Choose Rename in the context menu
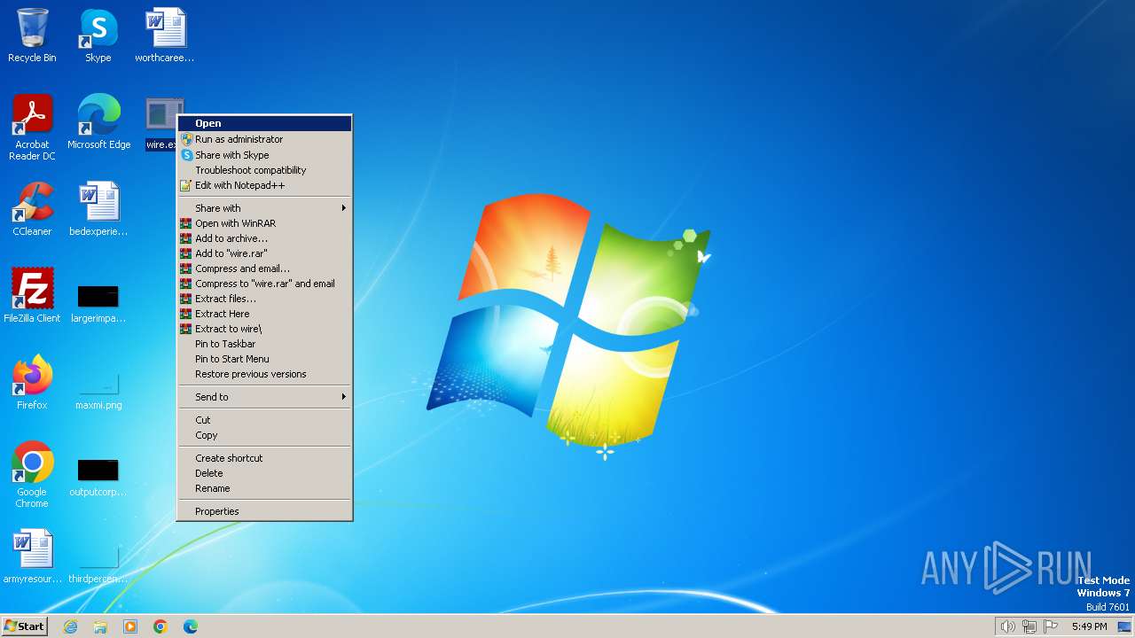The width and height of the screenshot is (1135, 638). [x=264, y=488]
